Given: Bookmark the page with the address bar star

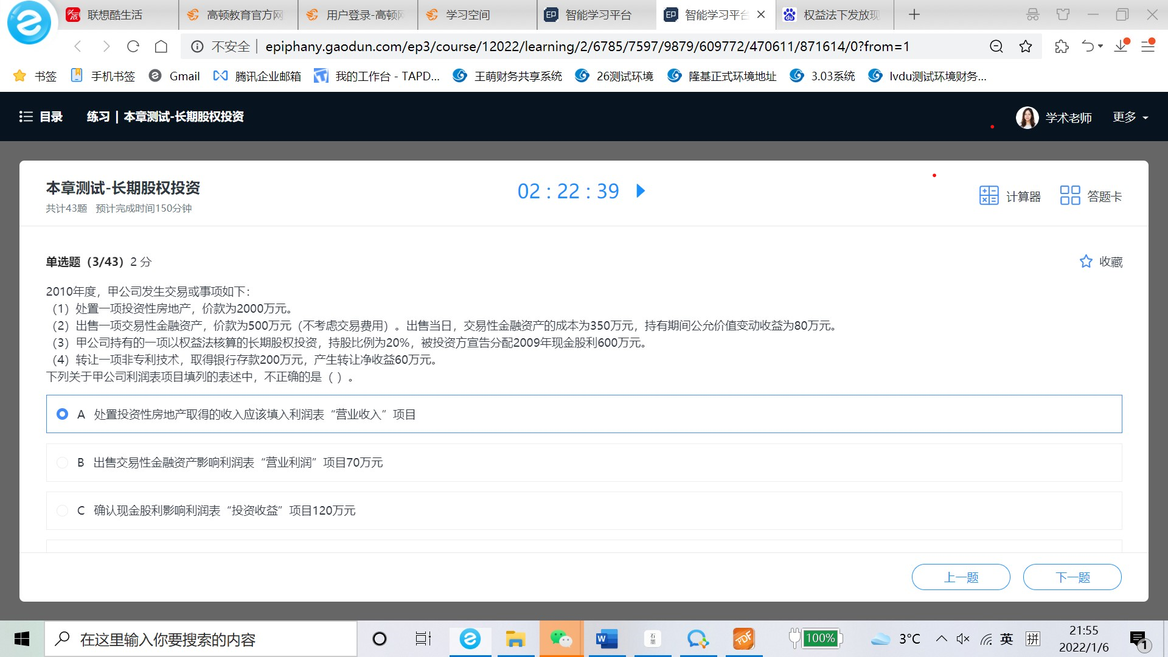Looking at the screenshot, I should coord(1026,46).
